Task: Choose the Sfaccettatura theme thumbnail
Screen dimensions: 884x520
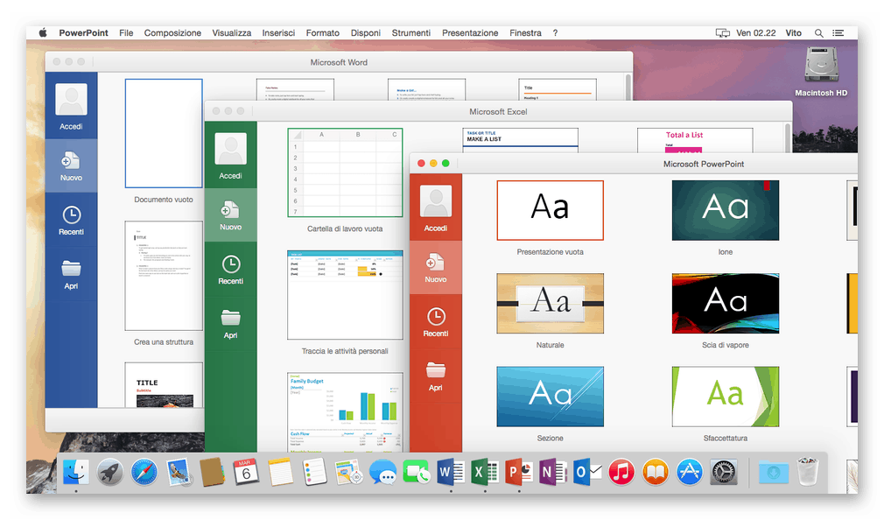Action: coord(726,397)
